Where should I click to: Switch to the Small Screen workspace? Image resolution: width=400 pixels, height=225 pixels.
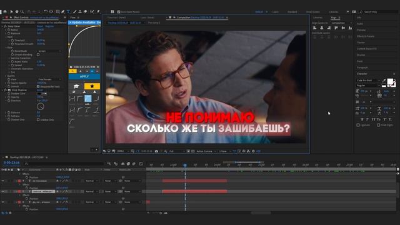(312, 12)
